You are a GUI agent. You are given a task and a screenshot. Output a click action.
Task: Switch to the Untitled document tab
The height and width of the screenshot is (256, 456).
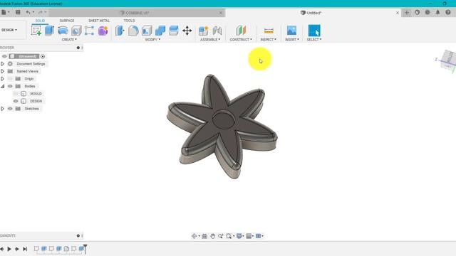313,13
